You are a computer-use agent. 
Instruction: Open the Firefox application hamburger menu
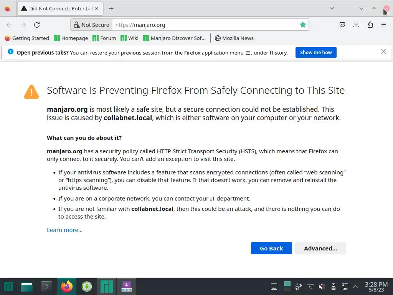(384, 25)
